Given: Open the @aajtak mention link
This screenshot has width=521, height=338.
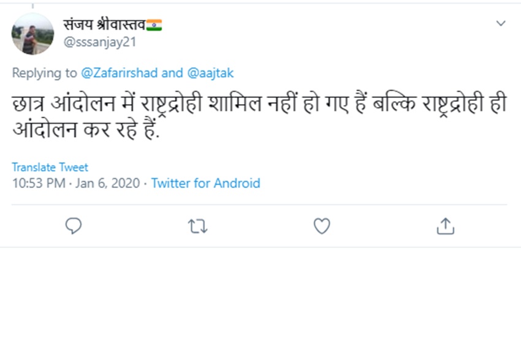Looking at the screenshot, I should pos(210,73).
